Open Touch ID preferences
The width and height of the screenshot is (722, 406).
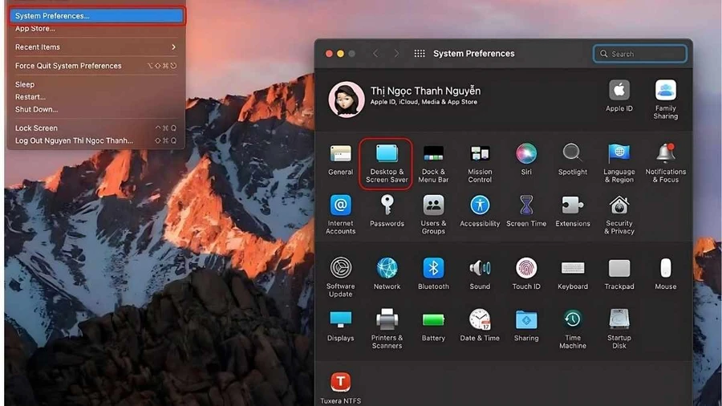pyautogui.click(x=526, y=274)
